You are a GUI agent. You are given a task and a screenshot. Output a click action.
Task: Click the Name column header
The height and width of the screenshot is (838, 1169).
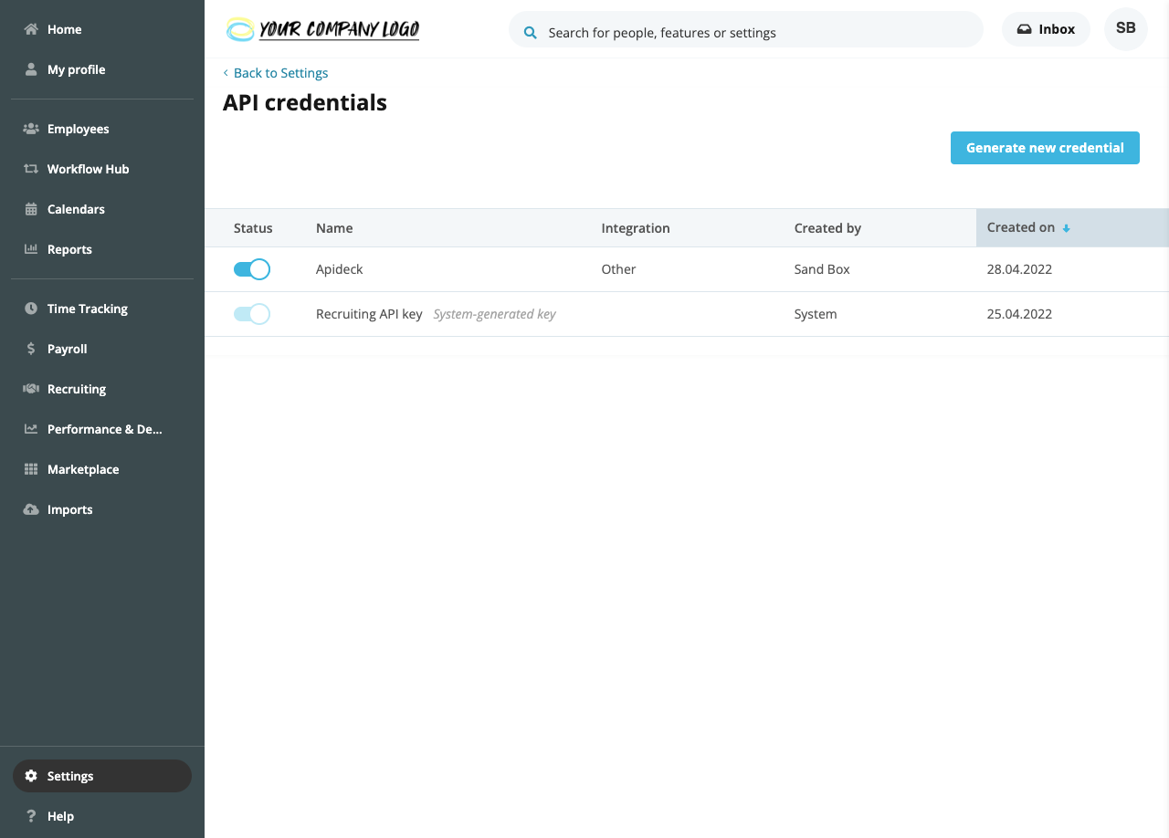[x=334, y=228]
